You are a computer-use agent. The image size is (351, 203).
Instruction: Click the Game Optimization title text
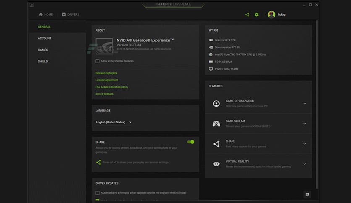coord(240,101)
